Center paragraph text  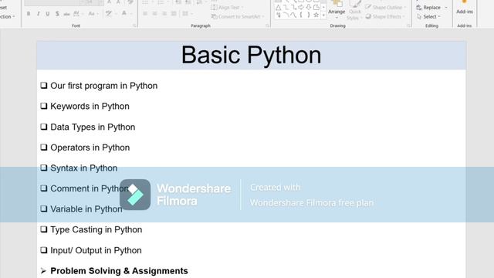[x=154, y=14]
